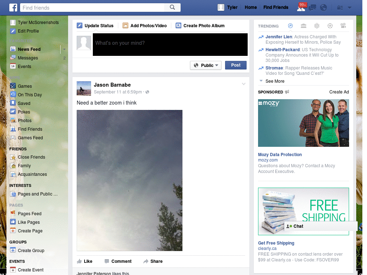The width and height of the screenshot is (367, 275).
Task: Click Jason Barnabe's profile picture thumbnail
Action: [84, 88]
